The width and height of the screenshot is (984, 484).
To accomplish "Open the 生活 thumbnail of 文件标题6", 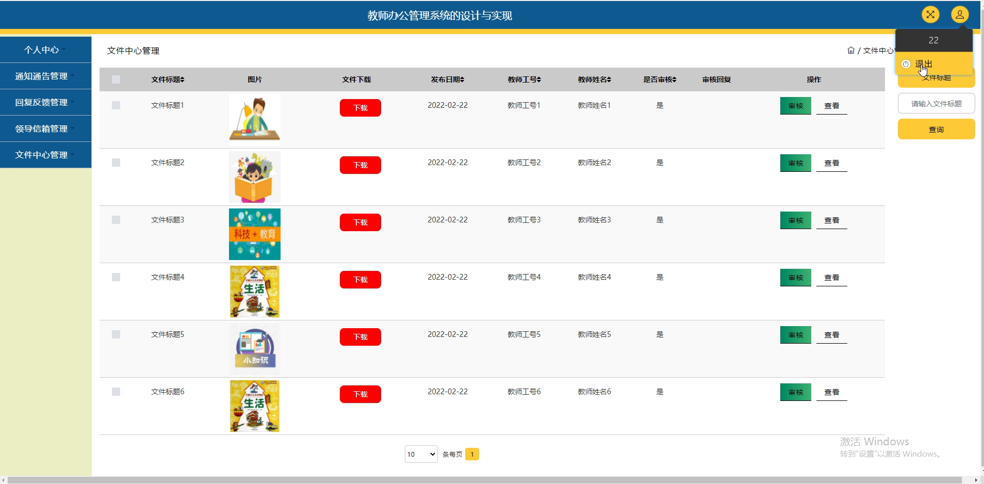I will (x=255, y=406).
